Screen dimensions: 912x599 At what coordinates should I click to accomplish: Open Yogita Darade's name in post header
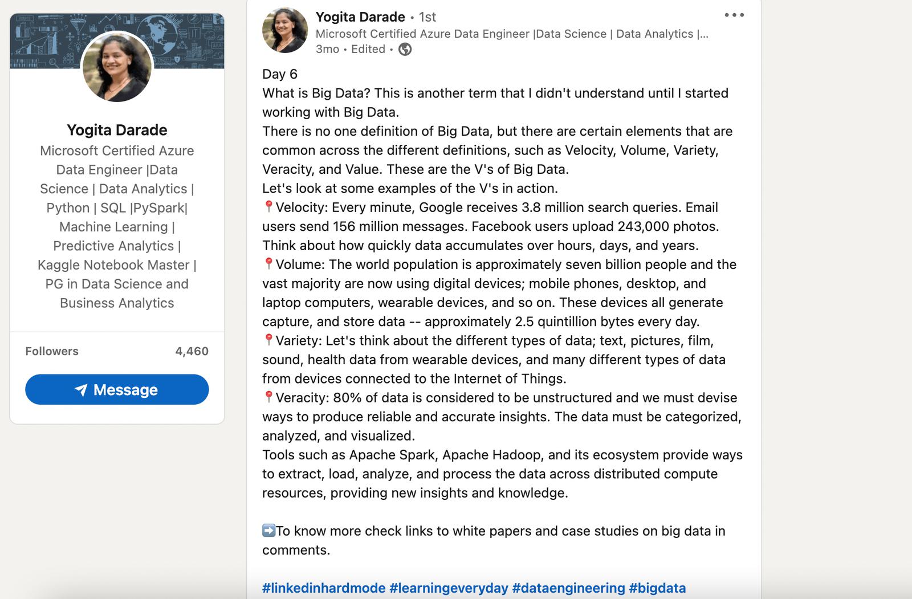[360, 17]
